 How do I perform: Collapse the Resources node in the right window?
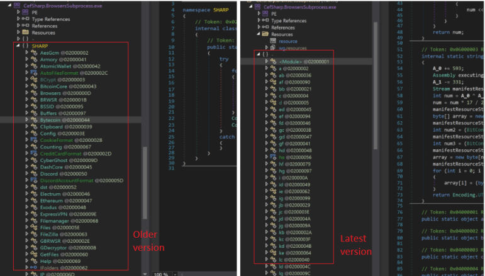[259, 34]
